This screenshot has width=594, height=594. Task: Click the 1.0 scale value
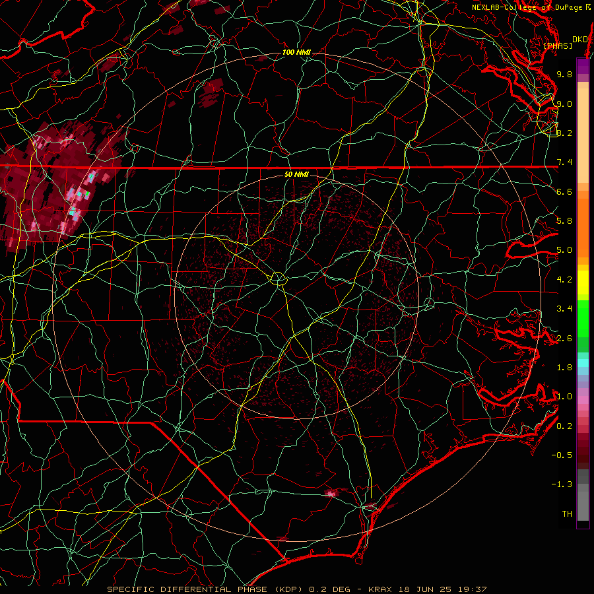564,397
